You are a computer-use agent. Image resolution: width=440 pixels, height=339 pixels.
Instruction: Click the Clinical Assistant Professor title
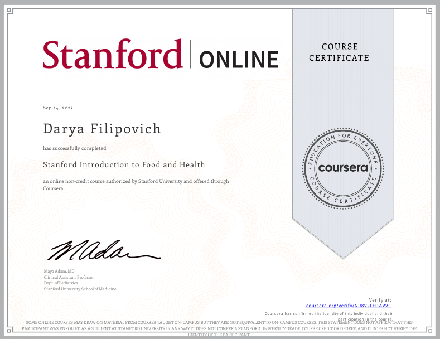click(x=69, y=277)
